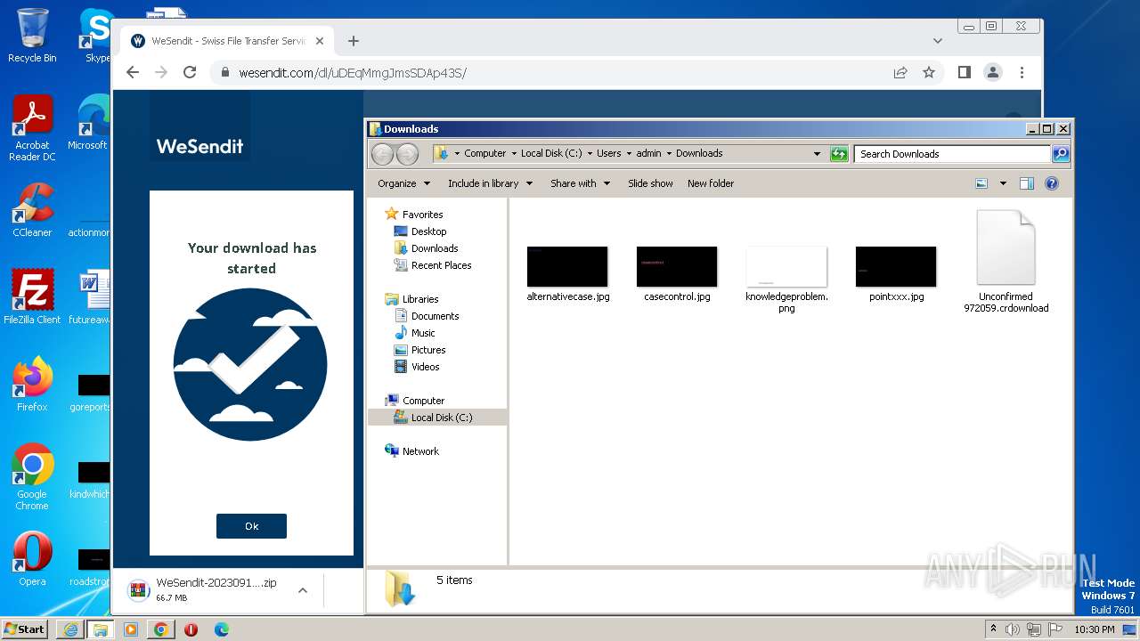
Task: Select Unconfirmed 972059.crdownload file
Action: pyautogui.click(x=1006, y=262)
